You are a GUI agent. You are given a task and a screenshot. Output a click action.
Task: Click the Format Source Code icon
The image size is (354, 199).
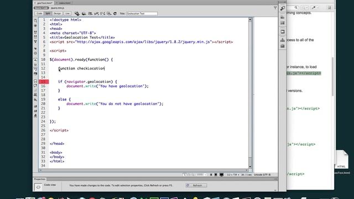35,116
